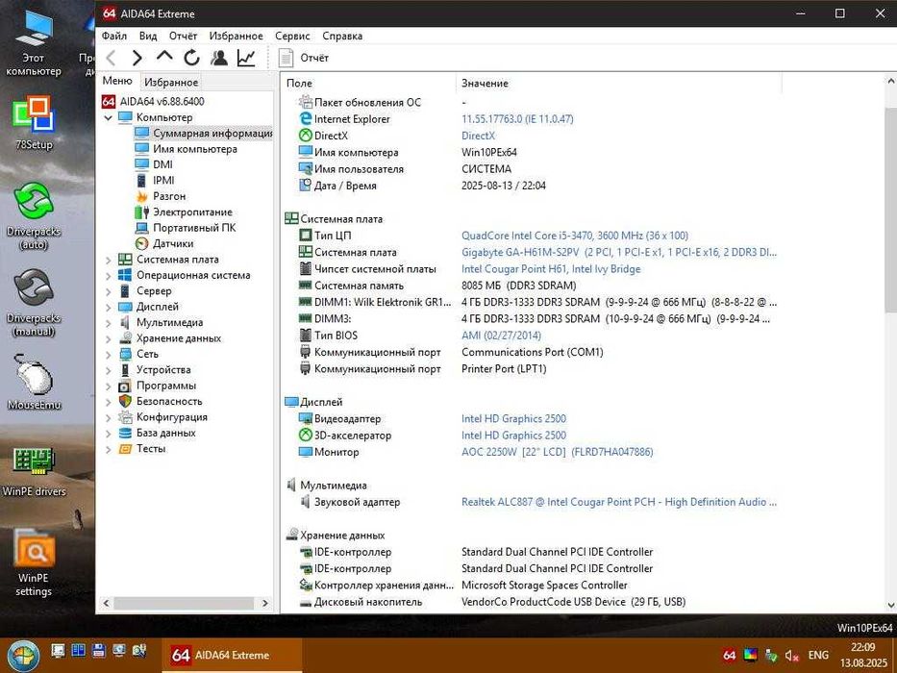Expand the Устройства tree node
The height and width of the screenshot is (673, 897).
tap(108, 370)
